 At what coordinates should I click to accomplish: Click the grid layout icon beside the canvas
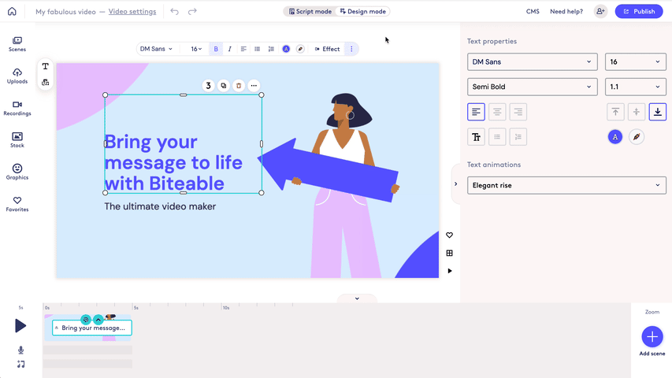449,253
